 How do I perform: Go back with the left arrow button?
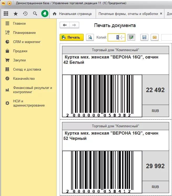[x=65, y=25]
